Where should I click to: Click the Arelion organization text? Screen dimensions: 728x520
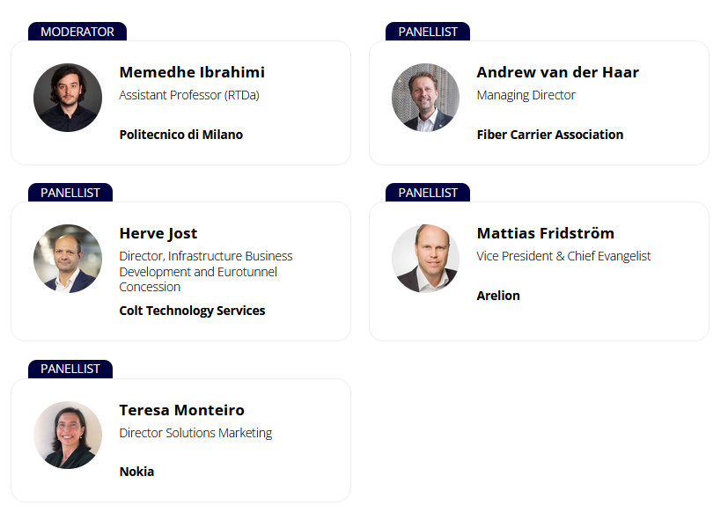[x=498, y=296]
